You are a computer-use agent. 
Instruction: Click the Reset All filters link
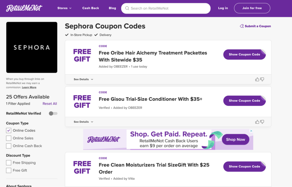point(50,103)
